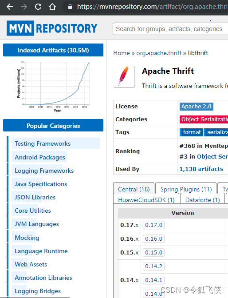Switch to the HuaweiCloudSDK (1) tab

(146, 200)
